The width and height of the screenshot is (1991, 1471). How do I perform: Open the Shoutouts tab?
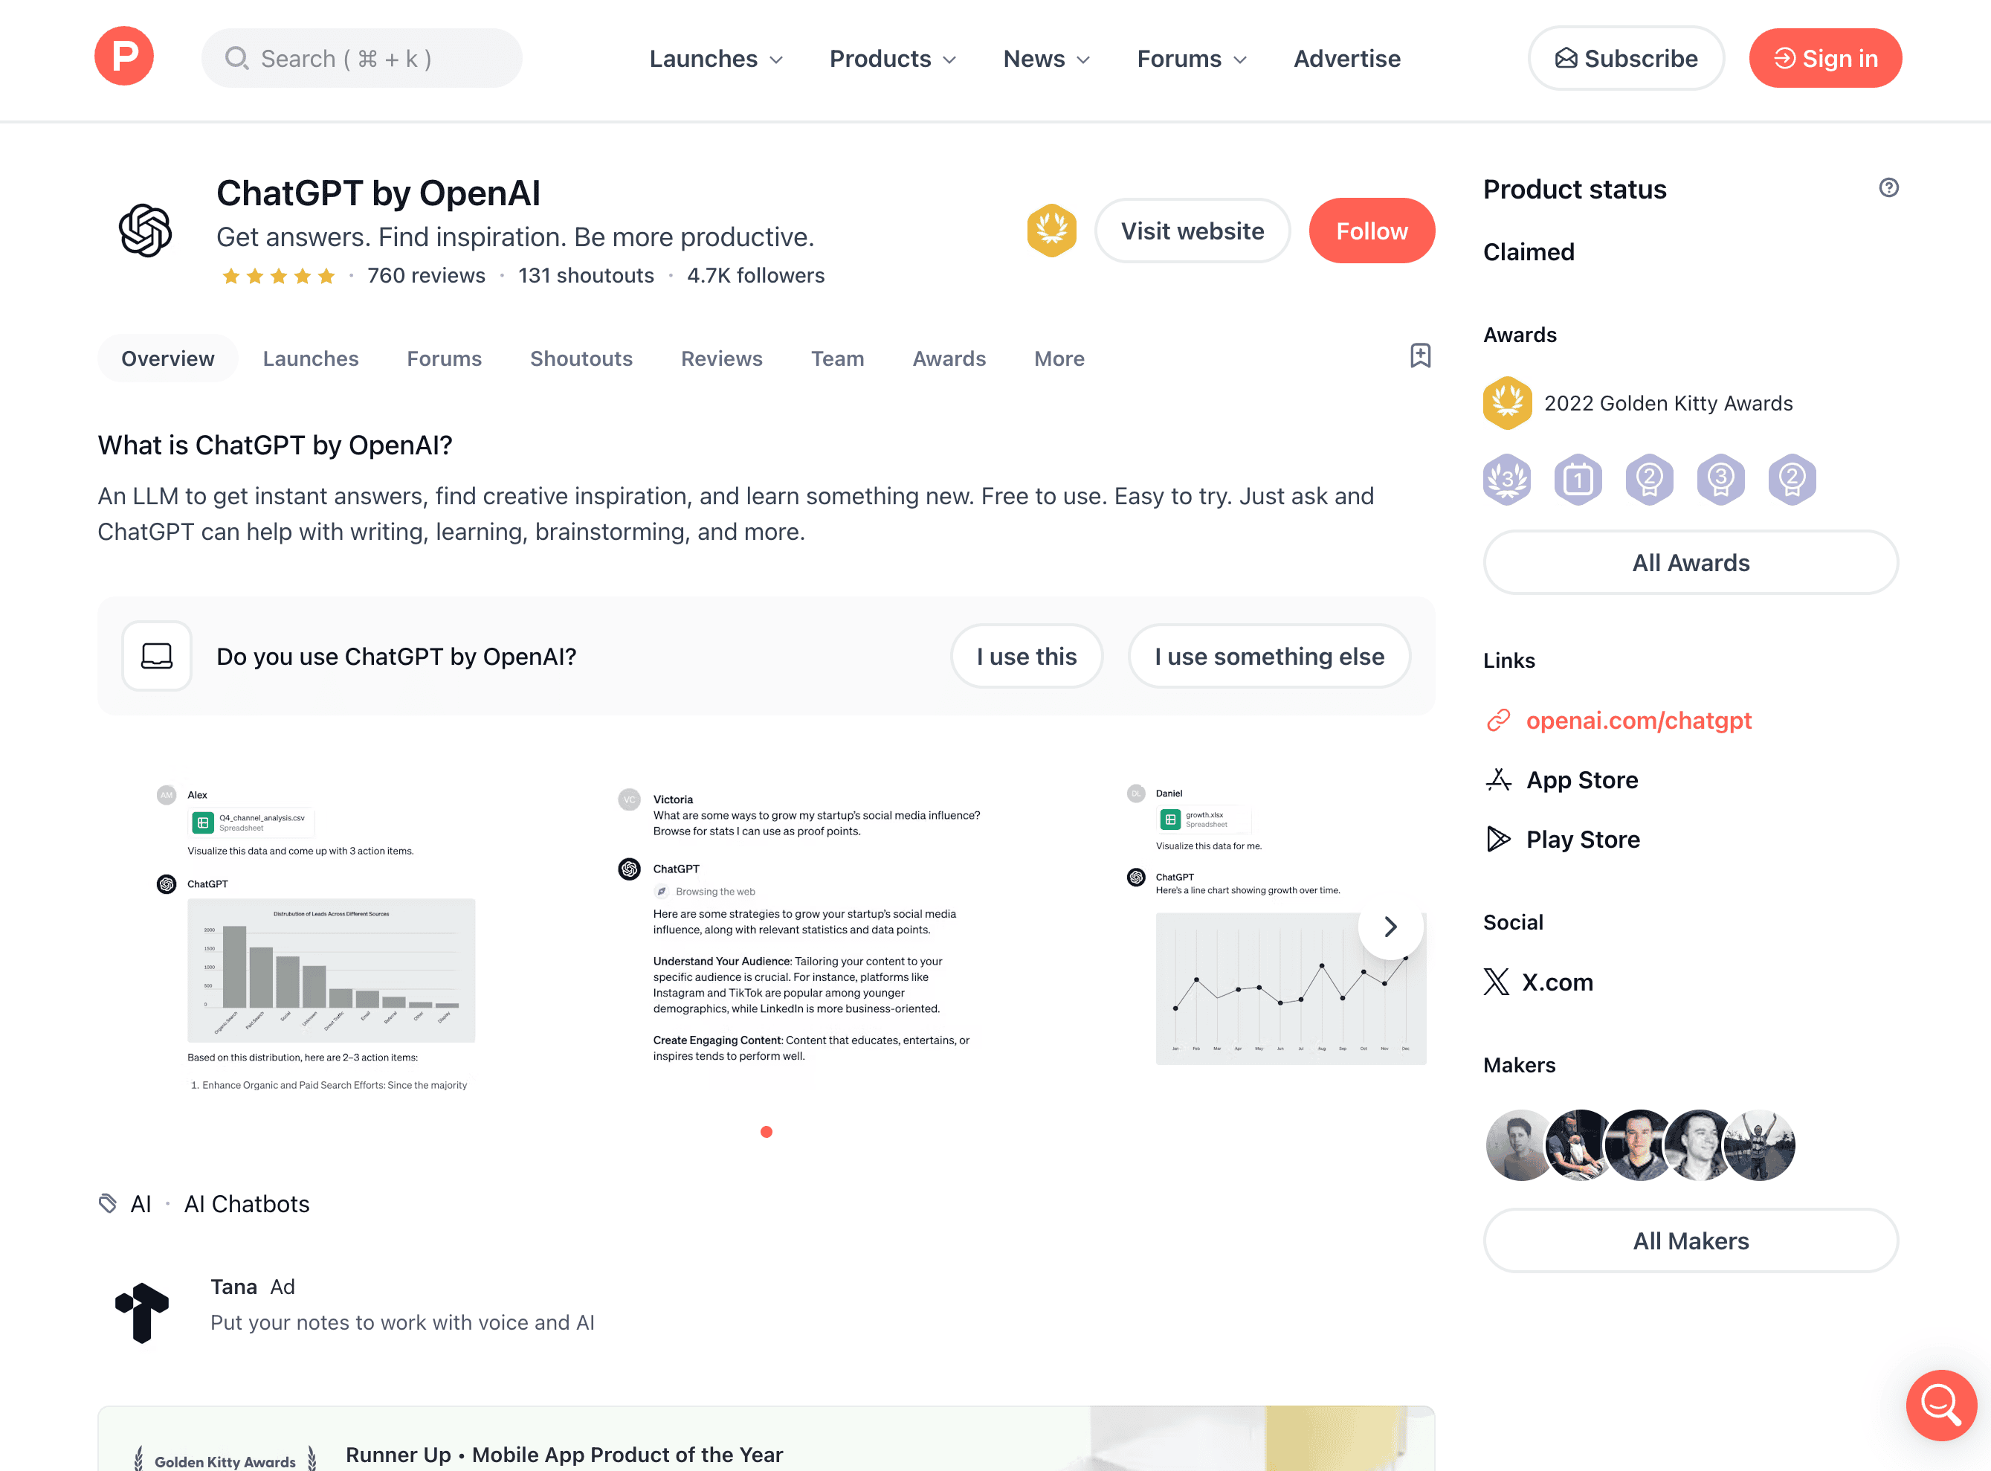pos(581,359)
